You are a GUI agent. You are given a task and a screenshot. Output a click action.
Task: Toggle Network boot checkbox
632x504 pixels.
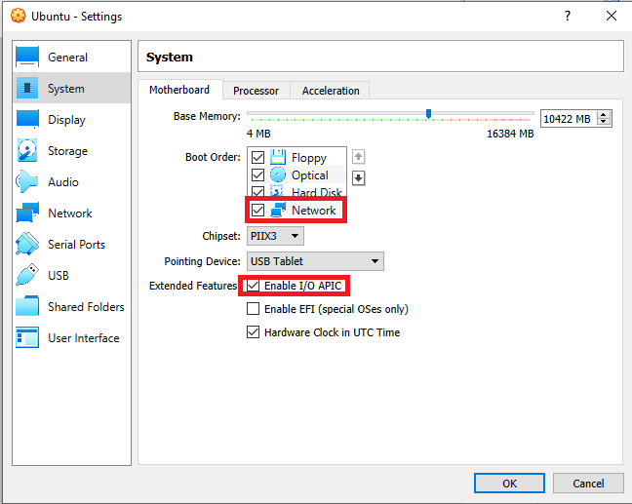point(257,210)
